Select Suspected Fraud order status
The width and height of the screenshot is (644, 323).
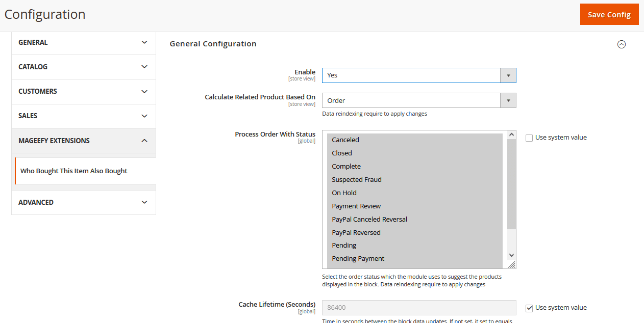[356, 180]
